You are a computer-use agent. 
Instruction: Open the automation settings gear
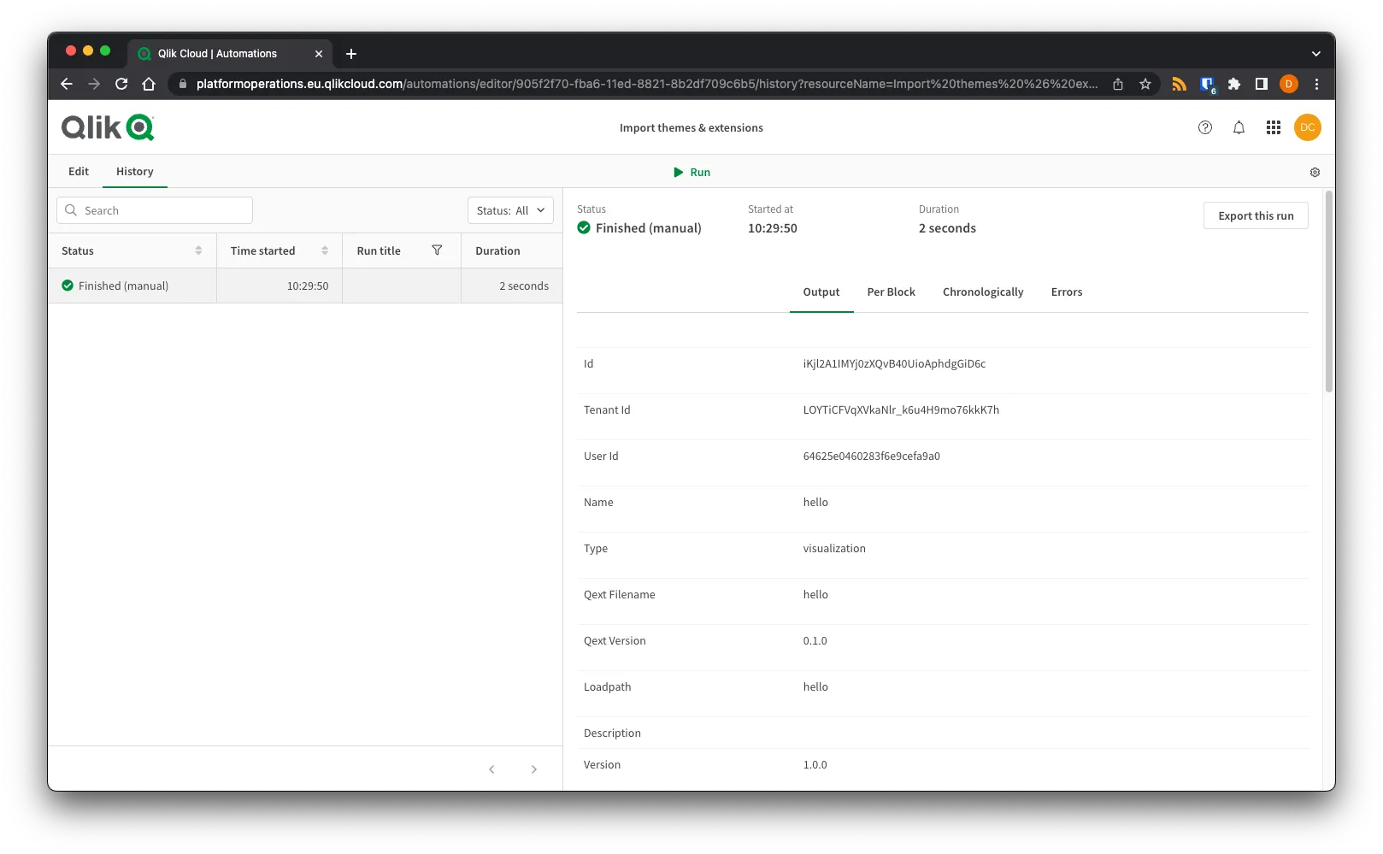click(1315, 172)
